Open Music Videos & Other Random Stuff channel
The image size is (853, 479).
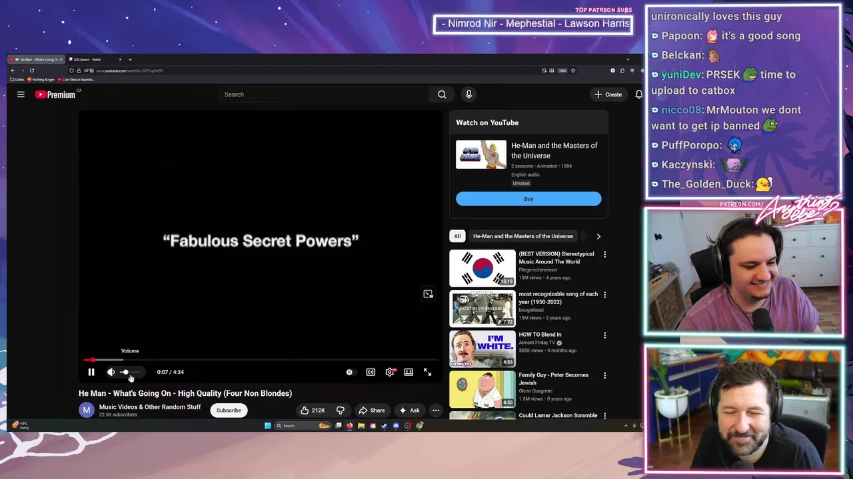[150, 407]
